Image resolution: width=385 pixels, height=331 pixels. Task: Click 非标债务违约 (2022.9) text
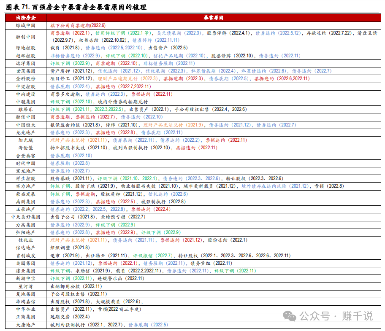coord(75,56)
